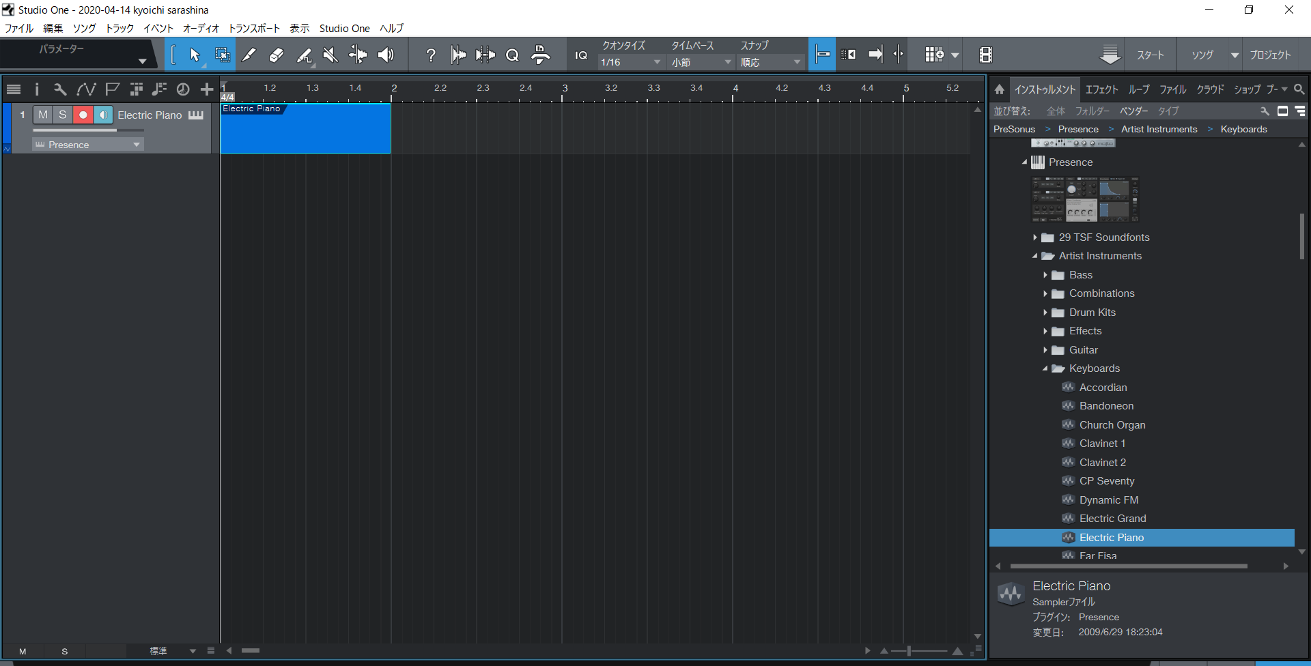Expand the Bass folder
This screenshot has height=666, width=1311.
click(x=1045, y=275)
